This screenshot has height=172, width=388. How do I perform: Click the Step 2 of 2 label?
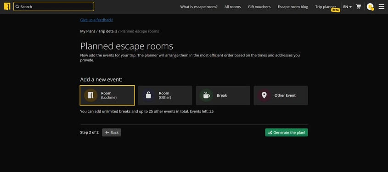point(90,133)
